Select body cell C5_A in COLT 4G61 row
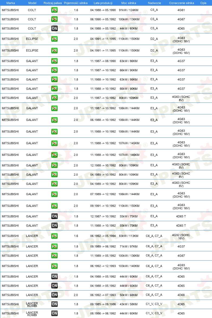 [x=154, y=10]
